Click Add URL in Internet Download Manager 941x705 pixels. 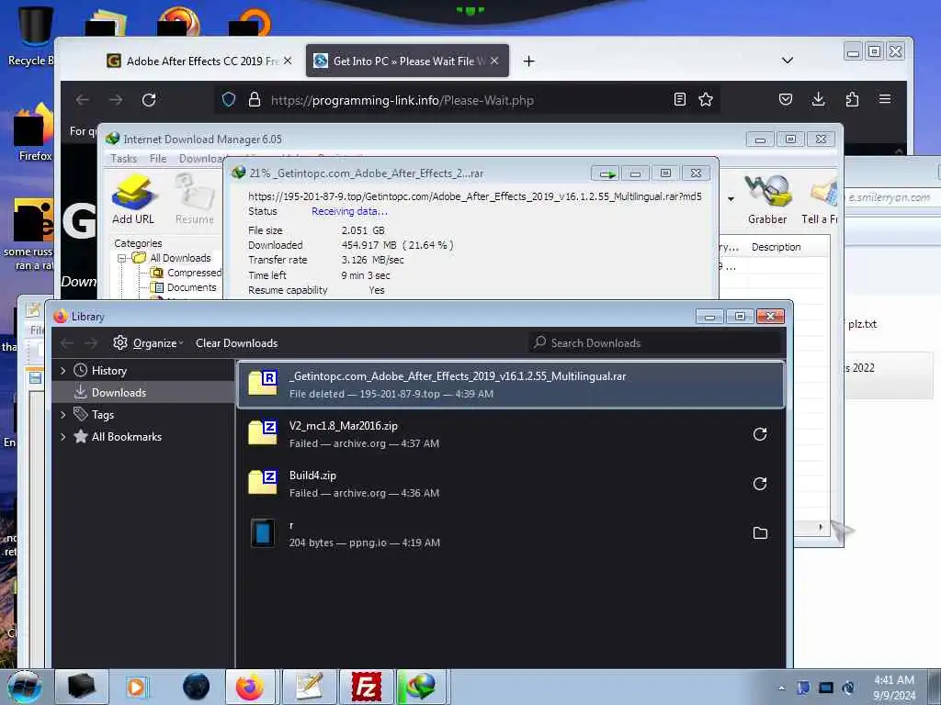coord(133,199)
